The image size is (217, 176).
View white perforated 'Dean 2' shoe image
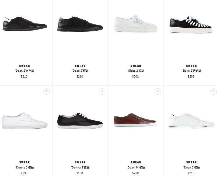point(191,121)
